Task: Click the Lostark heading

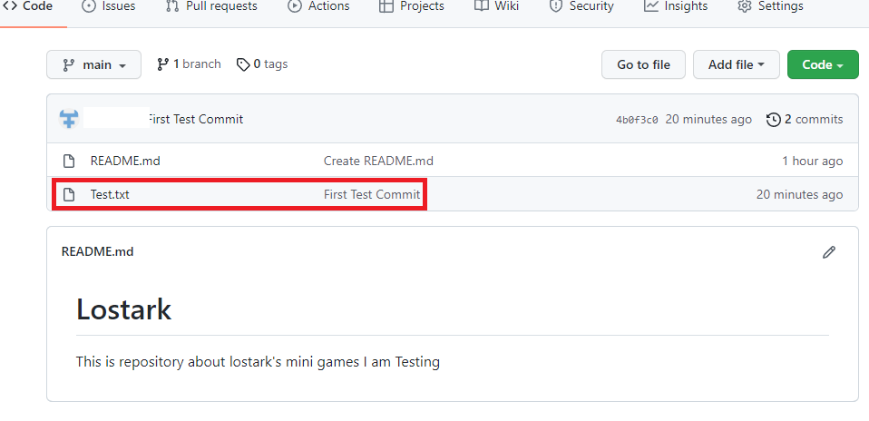Action: point(123,309)
